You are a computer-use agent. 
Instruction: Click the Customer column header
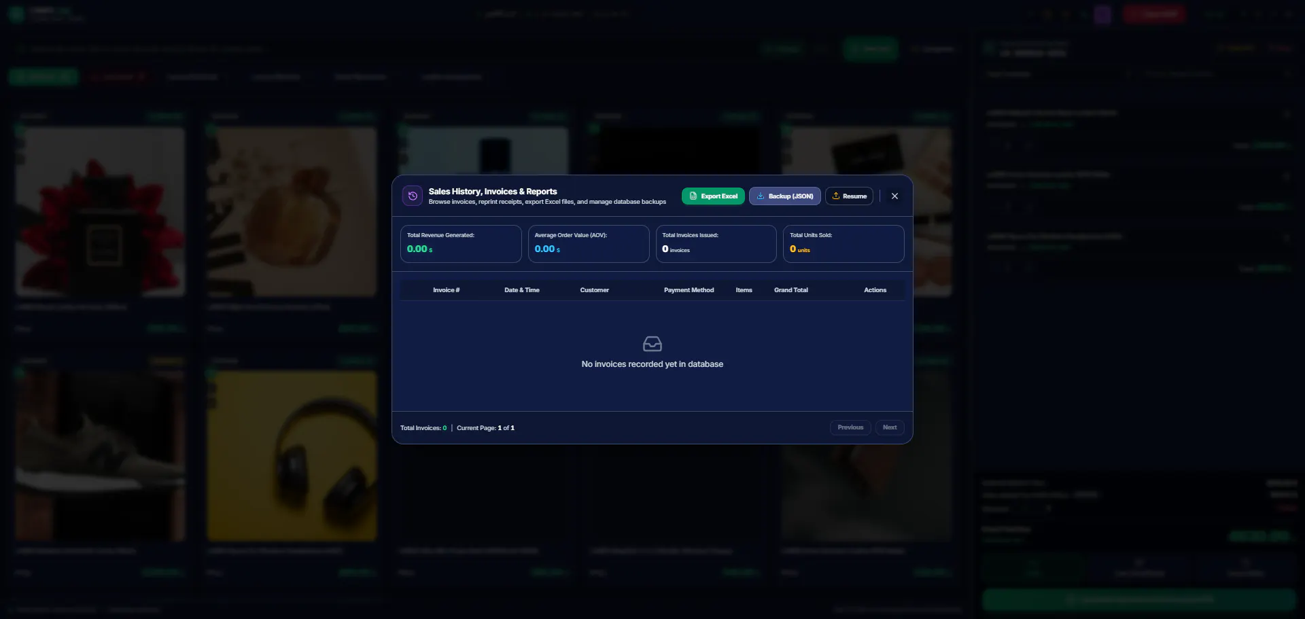point(594,290)
